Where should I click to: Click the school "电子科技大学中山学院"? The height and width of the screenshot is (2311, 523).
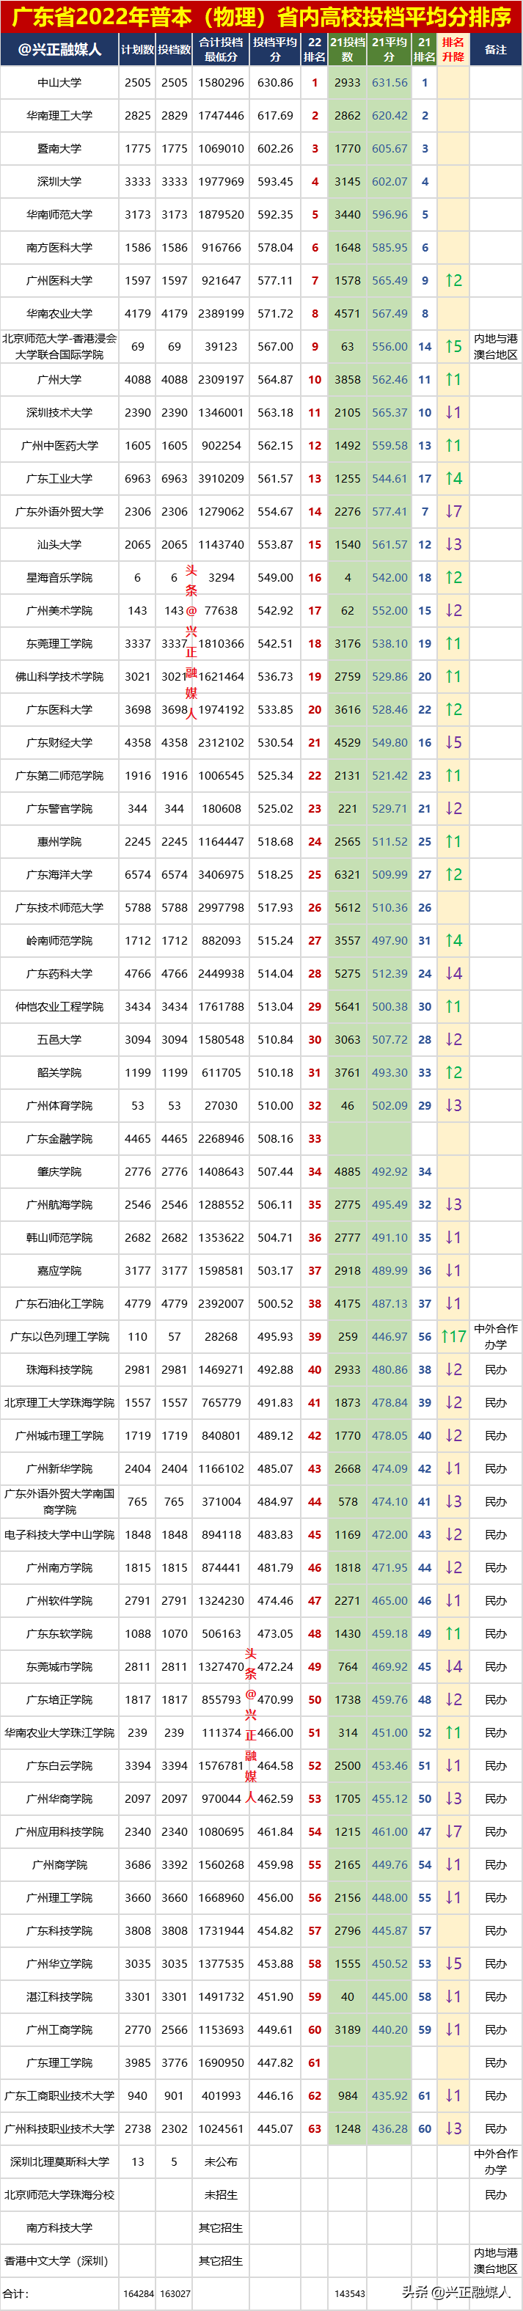coord(59,1536)
